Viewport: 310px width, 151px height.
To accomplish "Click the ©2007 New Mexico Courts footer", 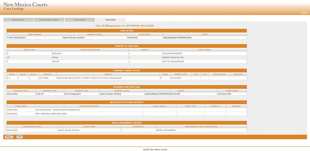I will [155, 150].
